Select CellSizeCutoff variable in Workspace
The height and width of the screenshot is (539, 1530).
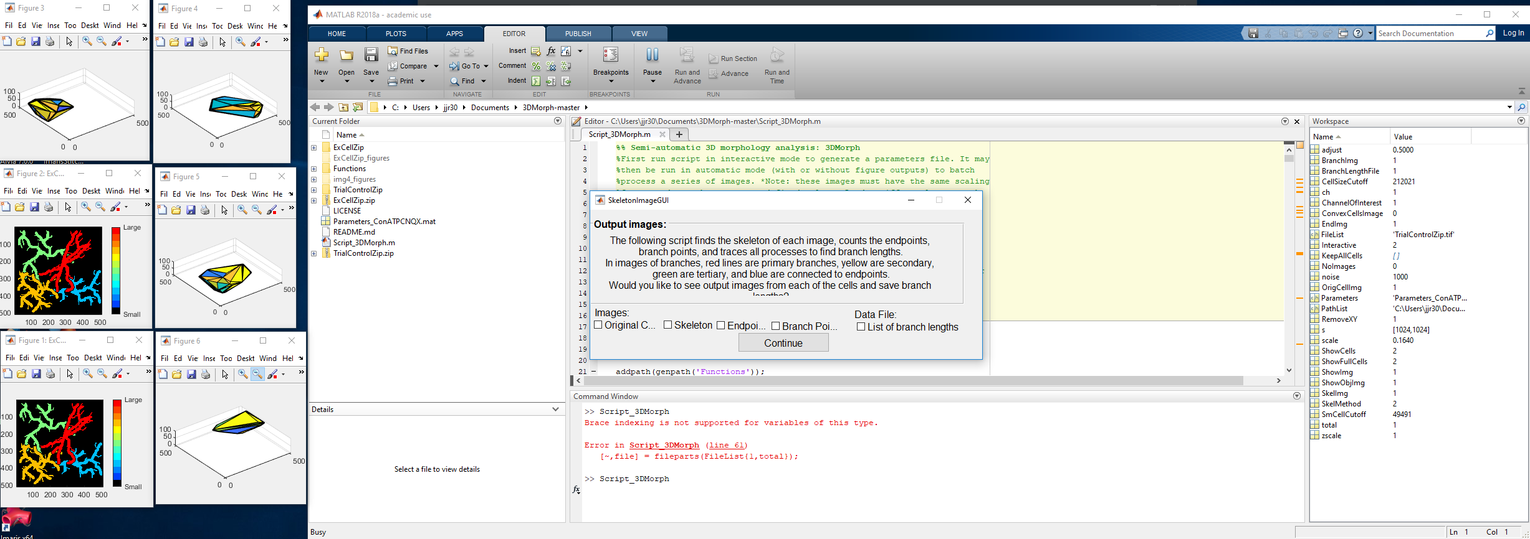tap(1345, 182)
